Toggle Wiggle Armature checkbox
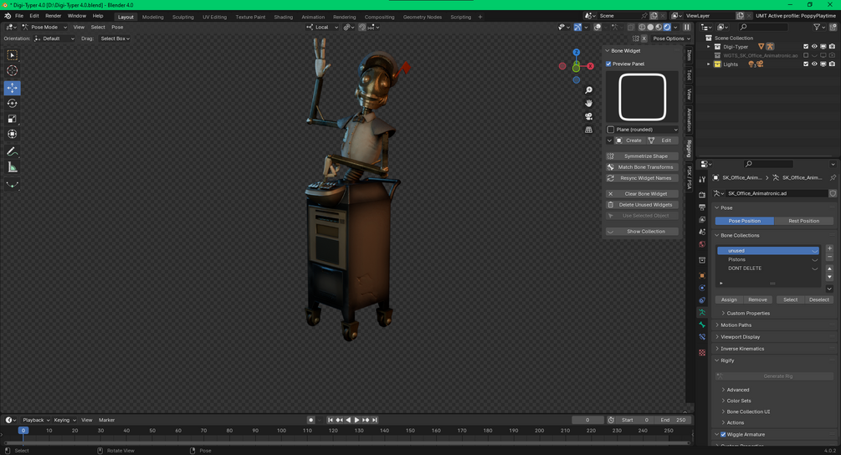841x455 pixels. [723, 435]
